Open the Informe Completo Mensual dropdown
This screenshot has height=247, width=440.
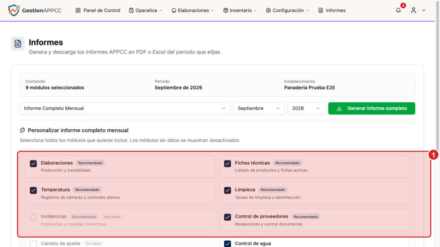(125, 108)
